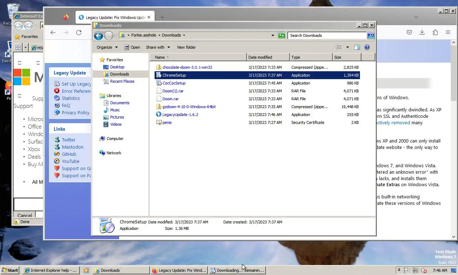Open the Mastodon link
458x275 pixels.
pyautogui.click(x=72, y=147)
